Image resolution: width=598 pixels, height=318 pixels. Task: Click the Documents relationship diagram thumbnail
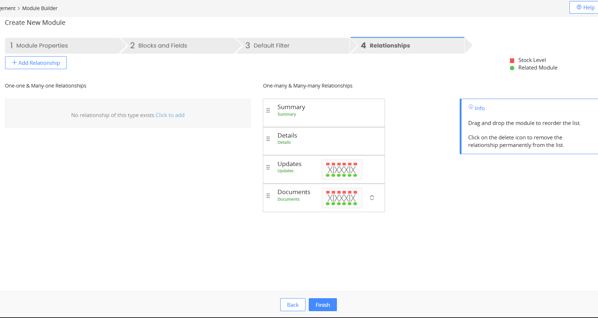[342, 198]
